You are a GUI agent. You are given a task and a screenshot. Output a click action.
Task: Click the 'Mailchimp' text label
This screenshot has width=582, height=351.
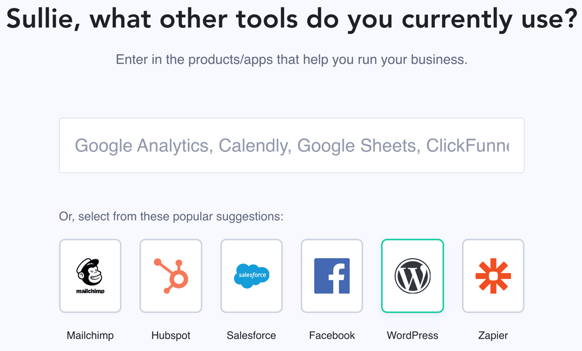pyautogui.click(x=90, y=335)
